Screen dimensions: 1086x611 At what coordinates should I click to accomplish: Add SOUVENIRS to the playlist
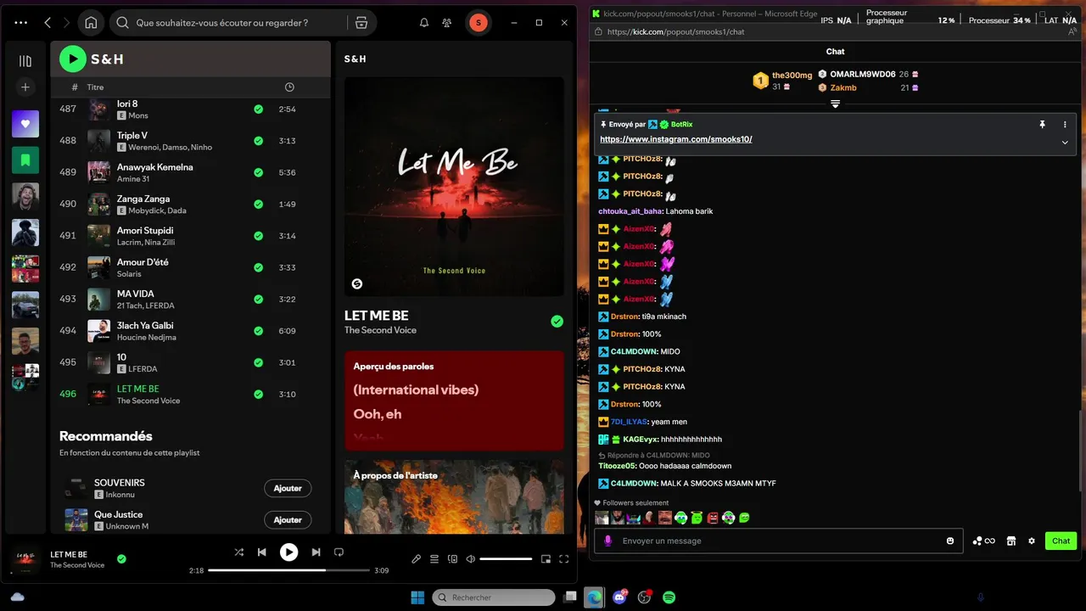pyautogui.click(x=288, y=488)
